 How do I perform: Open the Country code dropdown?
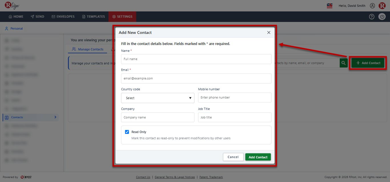[x=158, y=98]
